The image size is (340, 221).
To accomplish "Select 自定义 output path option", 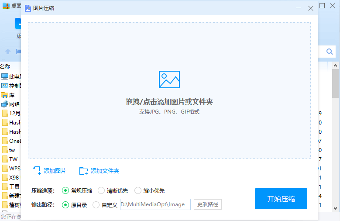I will (x=96, y=205).
